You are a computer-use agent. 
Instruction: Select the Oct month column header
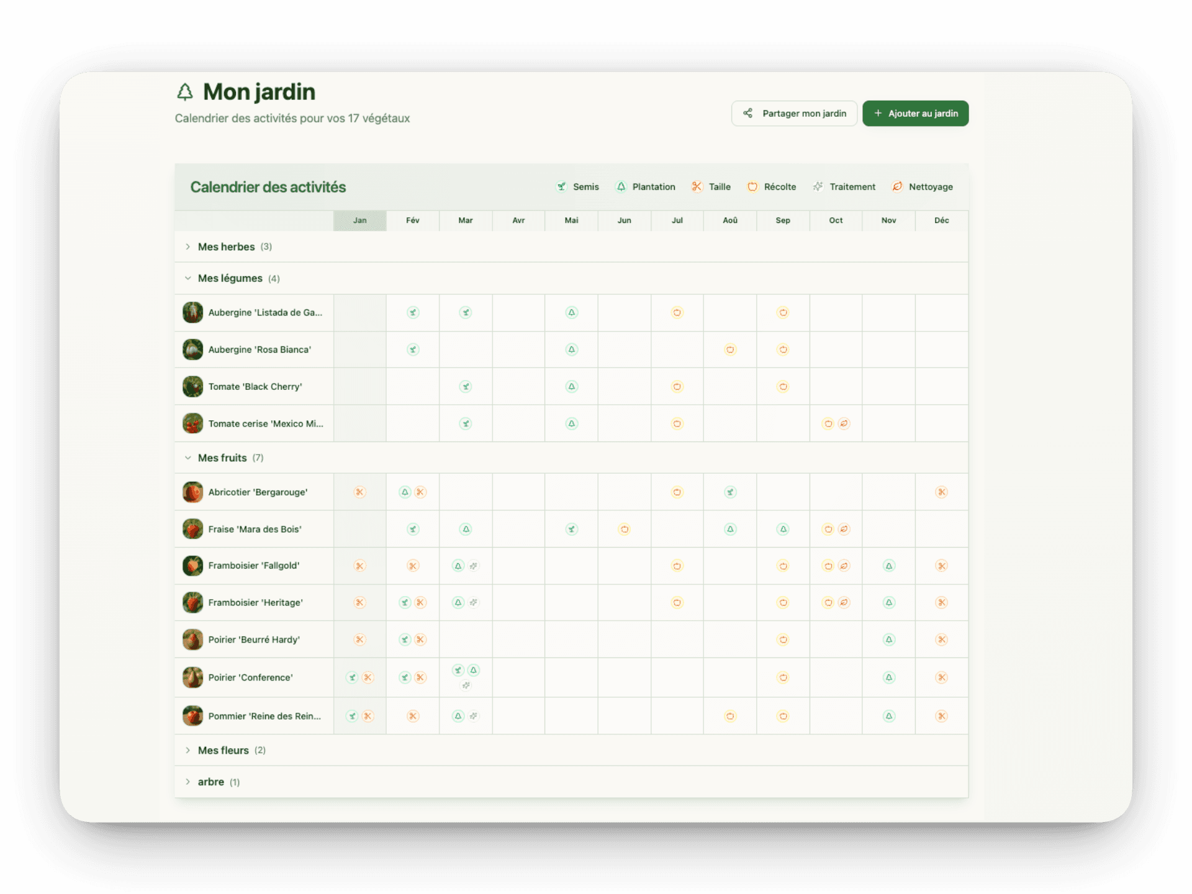pyautogui.click(x=836, y=220)
